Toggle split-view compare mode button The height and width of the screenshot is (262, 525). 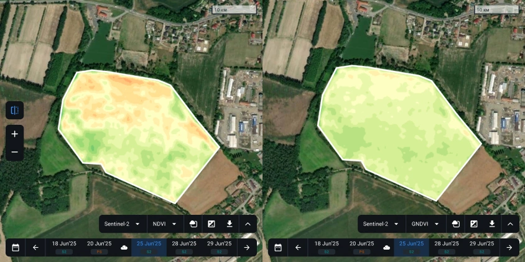14,111
